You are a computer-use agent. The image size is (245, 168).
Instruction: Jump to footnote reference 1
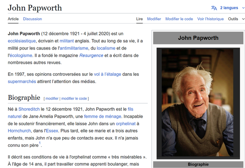click(x=40, y=143)
